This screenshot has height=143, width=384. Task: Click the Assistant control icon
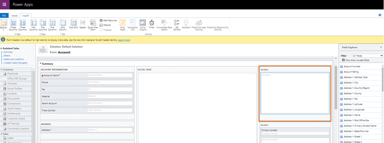(x=186, y=24)
